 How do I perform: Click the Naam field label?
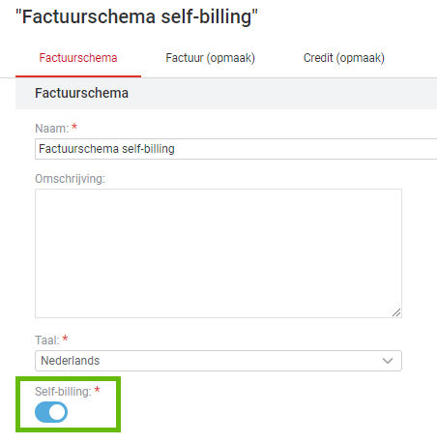click(52, 129)
